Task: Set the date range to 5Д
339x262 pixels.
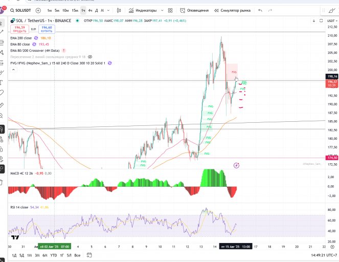Action: [22, 255]
